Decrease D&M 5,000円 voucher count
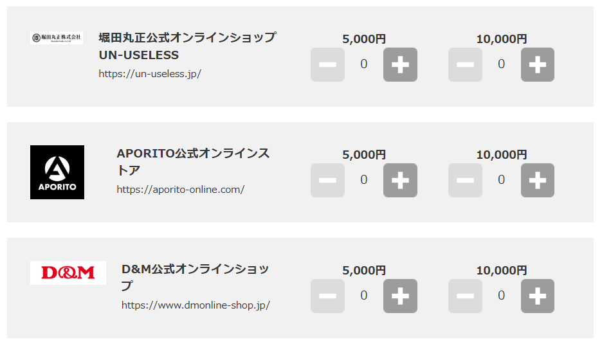 pyautogui.click(x=327, y=296)
